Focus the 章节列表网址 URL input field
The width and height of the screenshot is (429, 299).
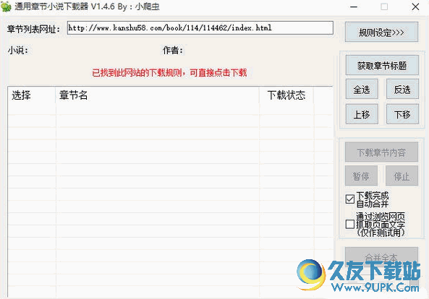(x=200, y=28)
